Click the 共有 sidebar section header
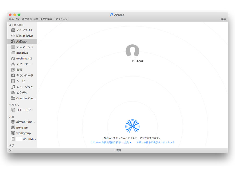Screen dimensions: 235x176 tap(11, 117)
